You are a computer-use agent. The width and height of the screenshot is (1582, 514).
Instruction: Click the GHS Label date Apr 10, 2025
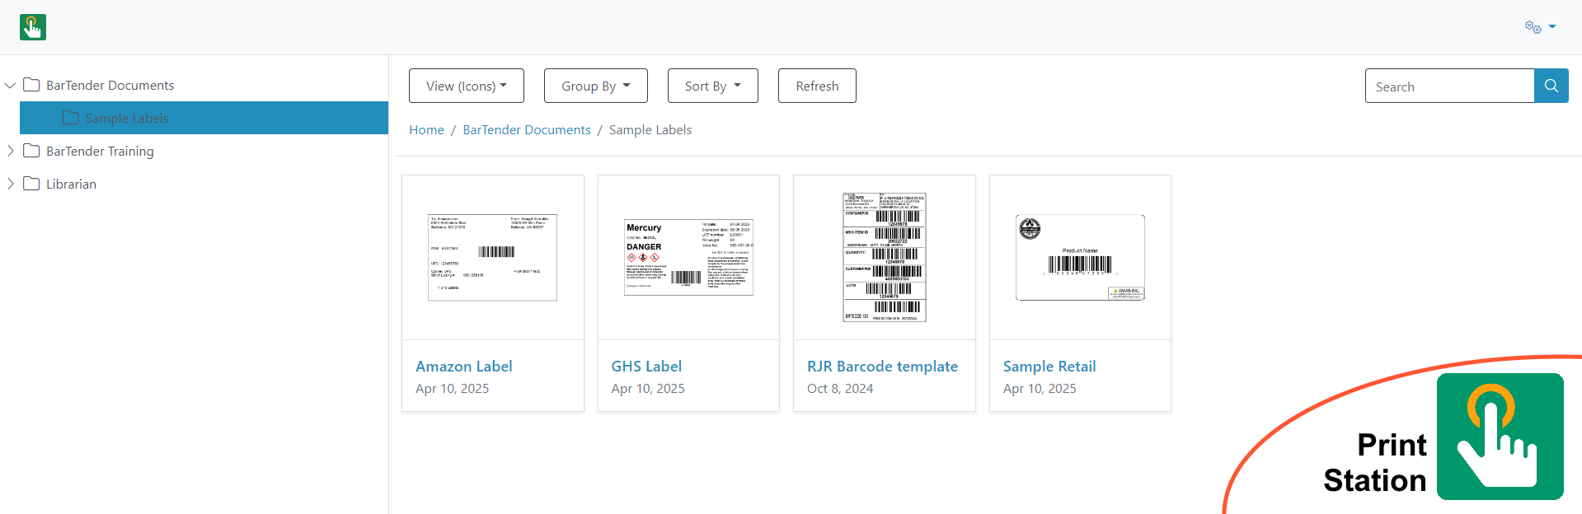pos(648,389)
